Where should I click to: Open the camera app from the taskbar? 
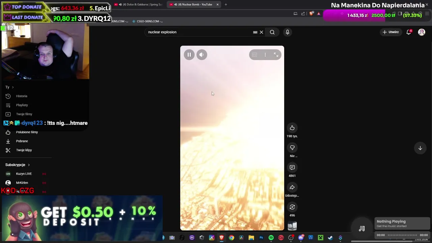click(x=172, y=238)
